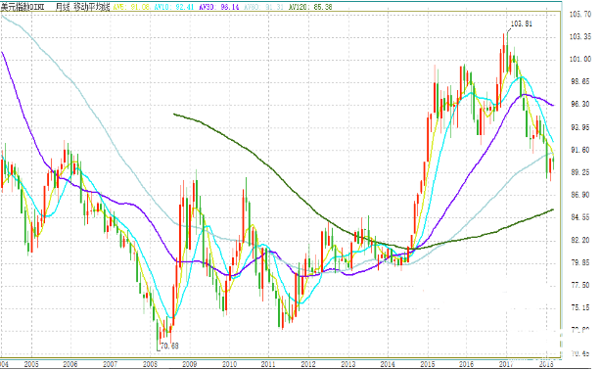
Task: Select the 月线 period label
Action: click(x=63, y=7)
